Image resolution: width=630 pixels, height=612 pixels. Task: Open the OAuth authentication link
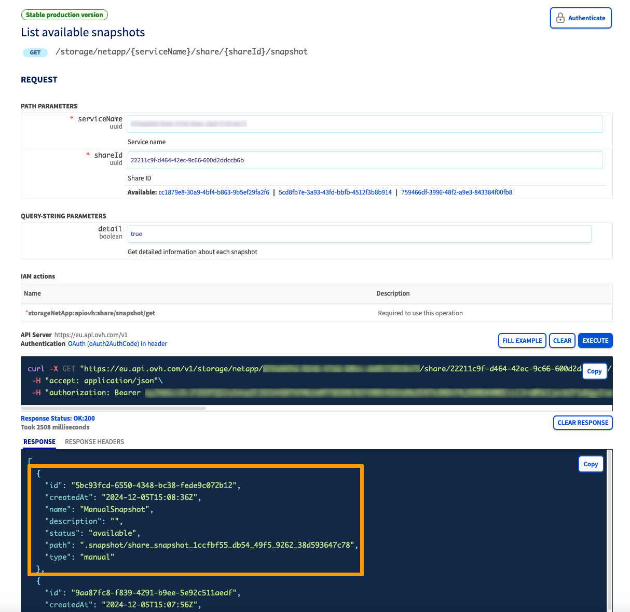coord(117,344)
